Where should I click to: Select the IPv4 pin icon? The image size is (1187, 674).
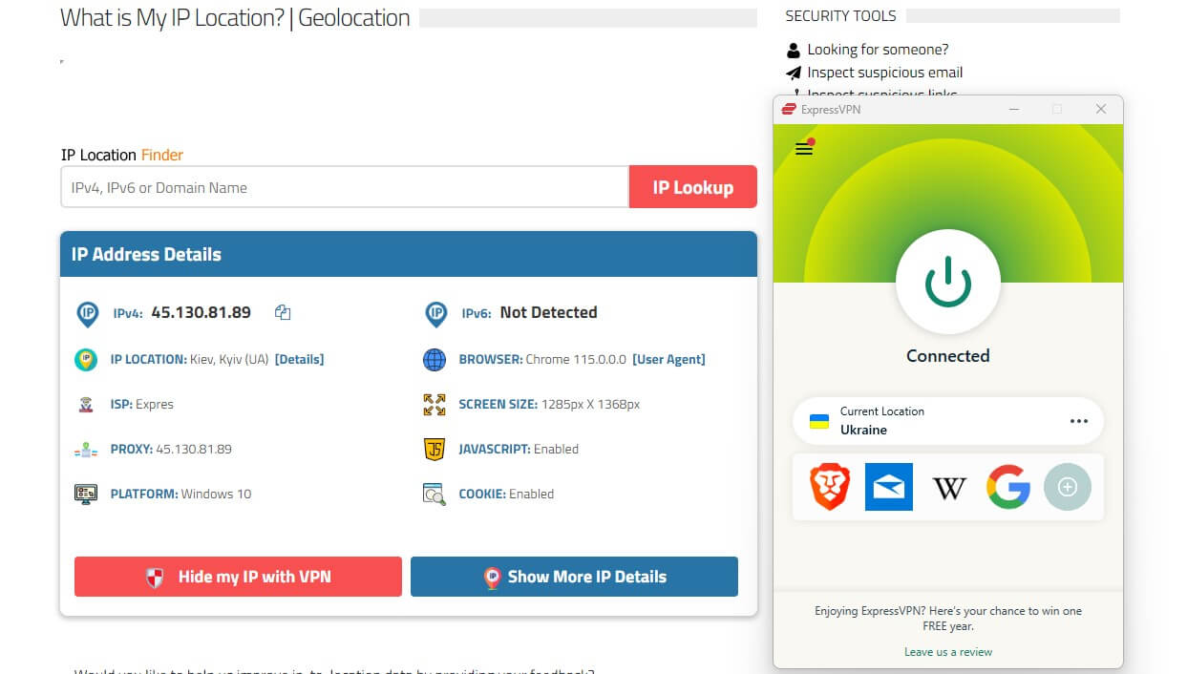87,313
